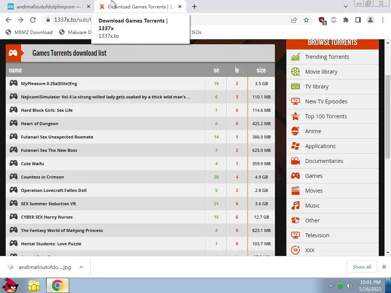Click the Share this page icon
This screenshot has height=293, width=391.
294,20
